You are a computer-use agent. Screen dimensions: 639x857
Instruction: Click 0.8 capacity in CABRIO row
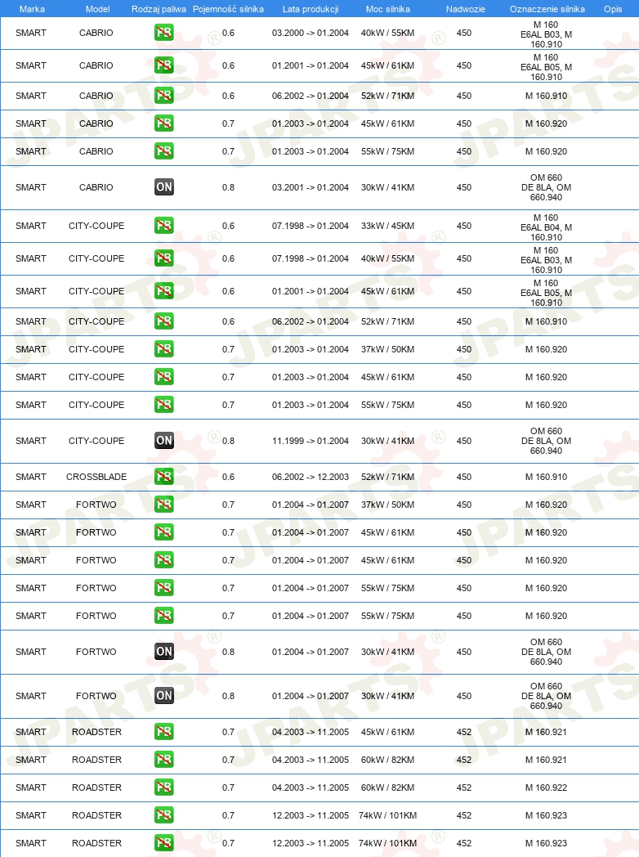pyautogui.click(x=228, y=187)
